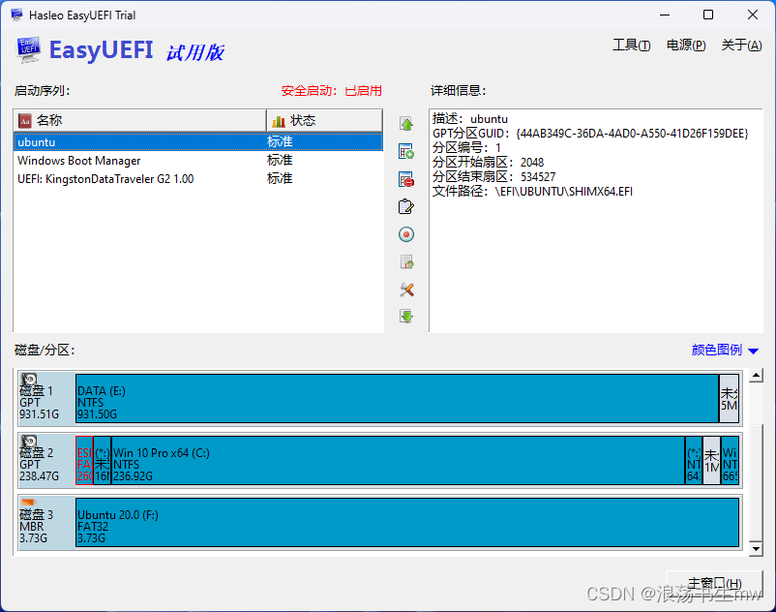Screen dimensions: 776x612
Task: Click the disk 1 hard drive icon
Action: click(29, 380)
